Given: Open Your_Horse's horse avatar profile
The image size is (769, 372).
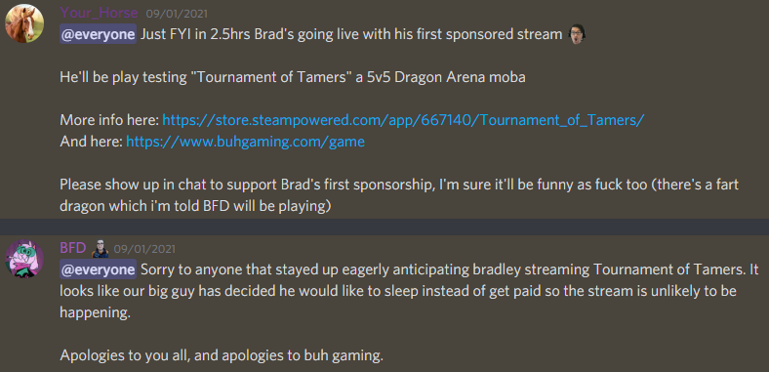Looking at the screenshot, I should (x=24, y=23).
